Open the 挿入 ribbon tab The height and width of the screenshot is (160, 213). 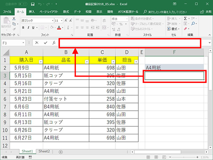32,12
